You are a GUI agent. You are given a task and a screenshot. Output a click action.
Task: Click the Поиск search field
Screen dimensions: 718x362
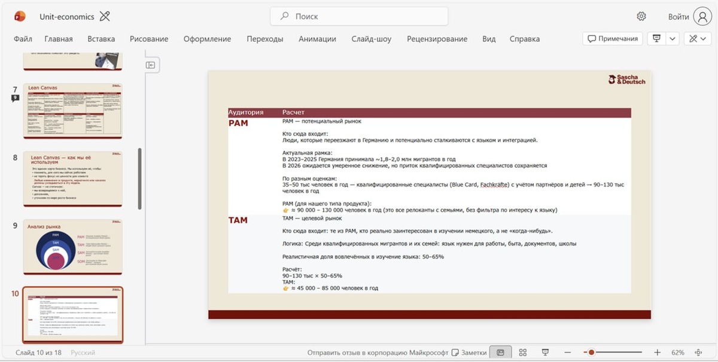[x=359, y=16]
